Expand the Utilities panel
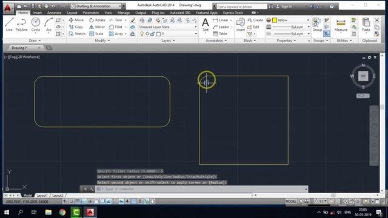This screenshot has height=218, width=388. pyautogui.click(x=344, y=41)
